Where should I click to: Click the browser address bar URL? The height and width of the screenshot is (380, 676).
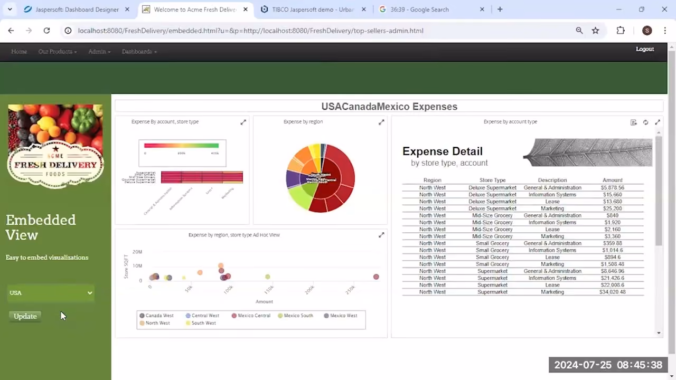[250, 31]
